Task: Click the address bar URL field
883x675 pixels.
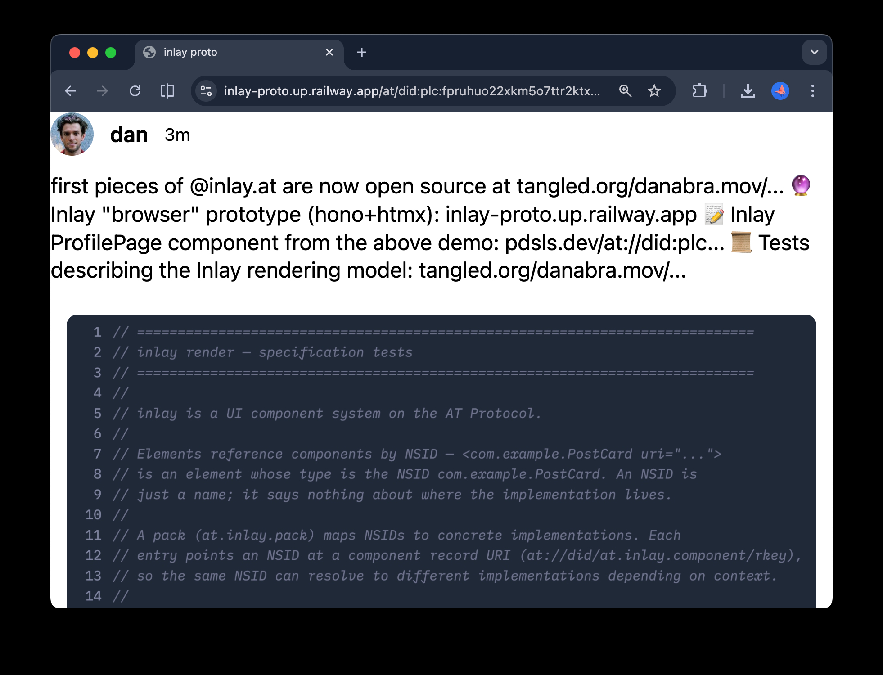Action: point(411,91)
